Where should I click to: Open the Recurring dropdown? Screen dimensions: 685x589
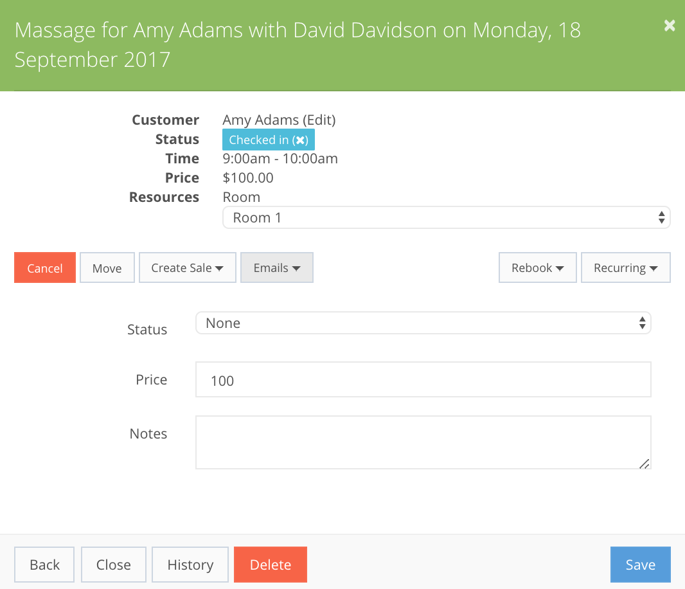click(625, 267)
